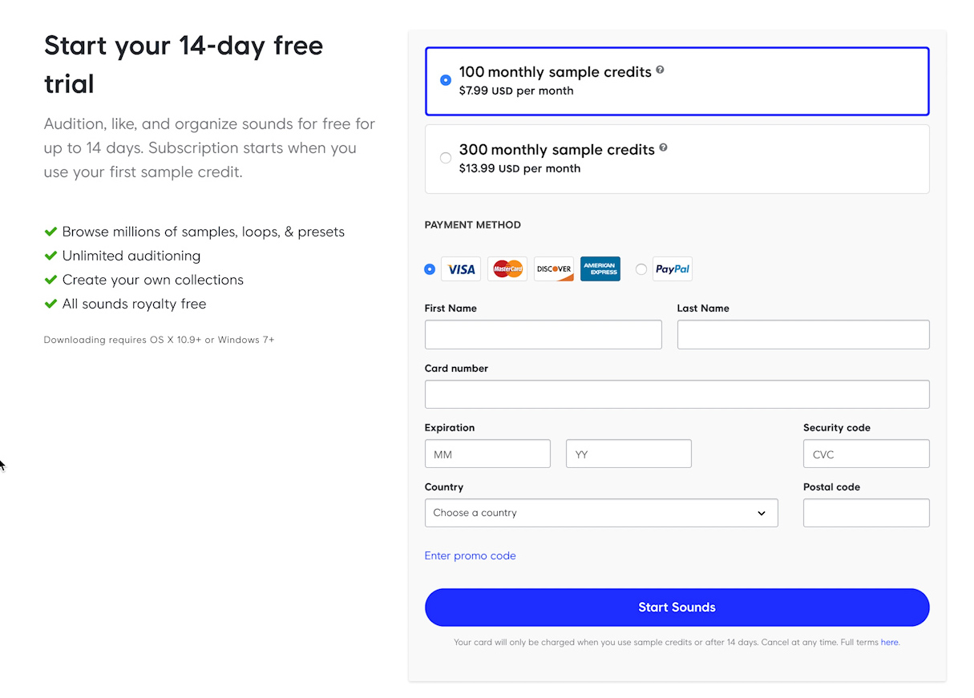Click help icon beside 100 monthly credits

click(661, 71)
